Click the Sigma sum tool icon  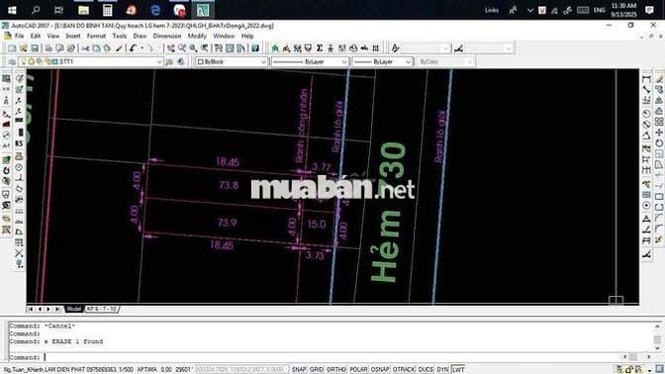pyautogui.click(x=320, y=48)
